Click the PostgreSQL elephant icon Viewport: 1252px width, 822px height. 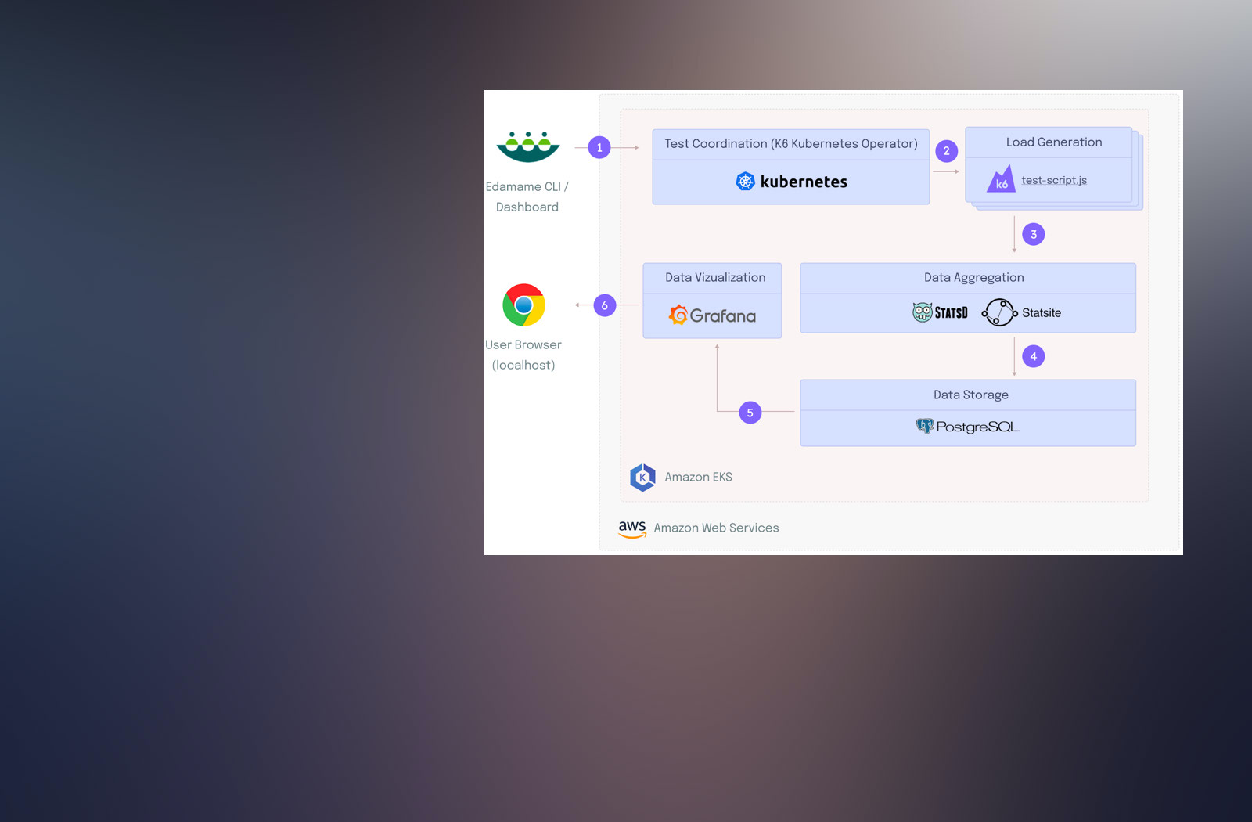[x=925, y=426]
